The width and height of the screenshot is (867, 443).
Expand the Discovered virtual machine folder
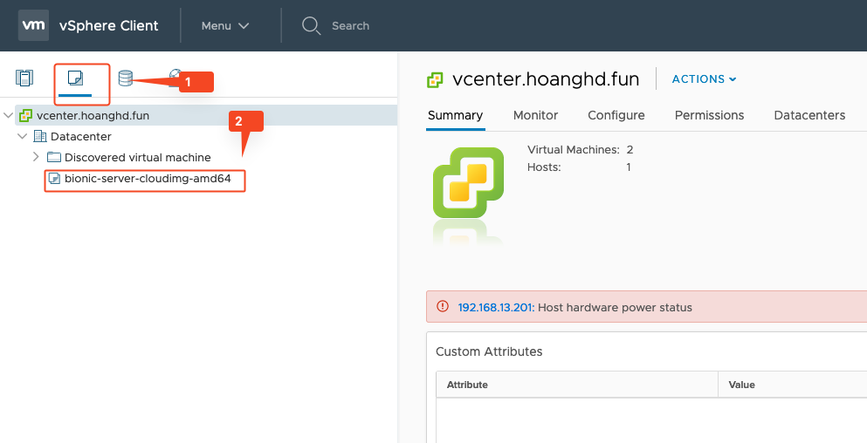[x=36, y=158]
